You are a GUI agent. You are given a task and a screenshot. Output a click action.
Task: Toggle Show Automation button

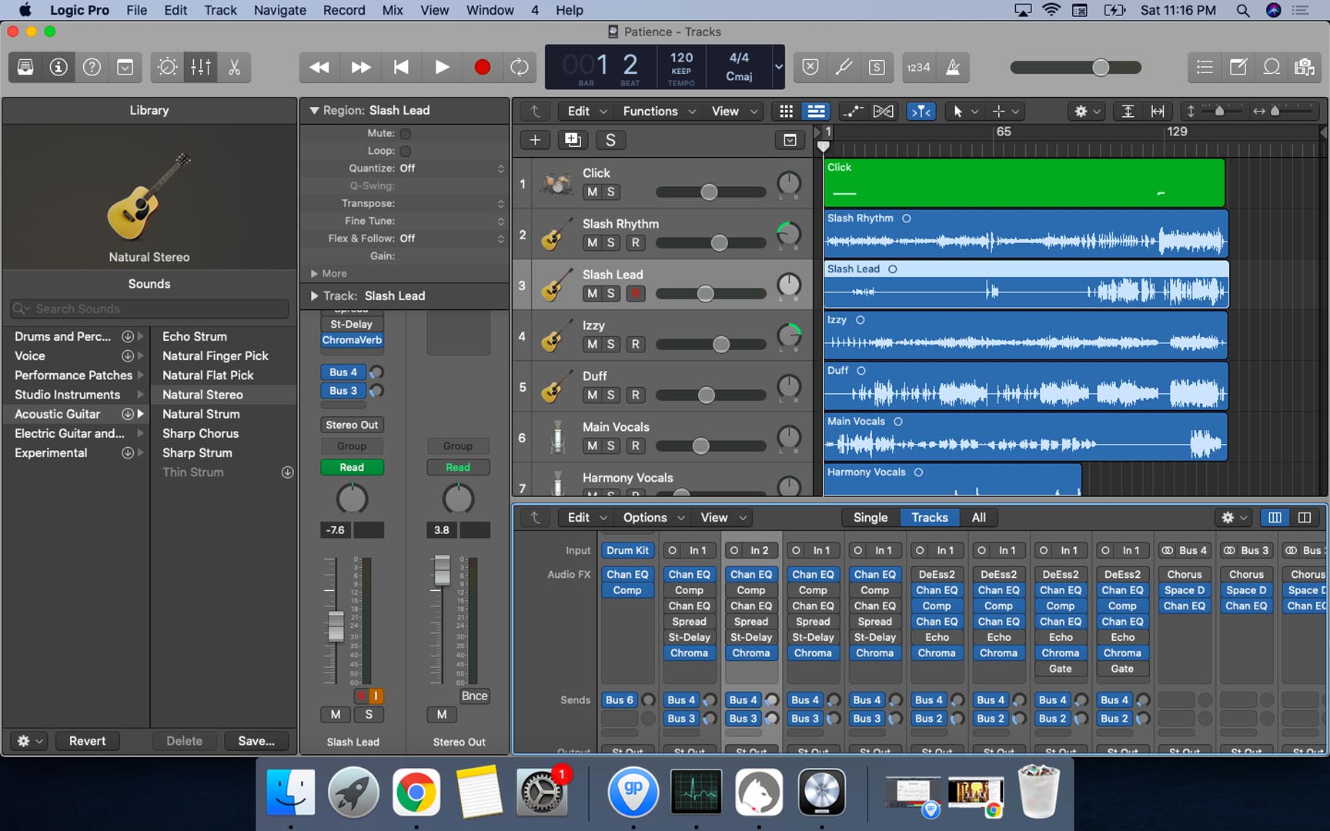point(851,112)
